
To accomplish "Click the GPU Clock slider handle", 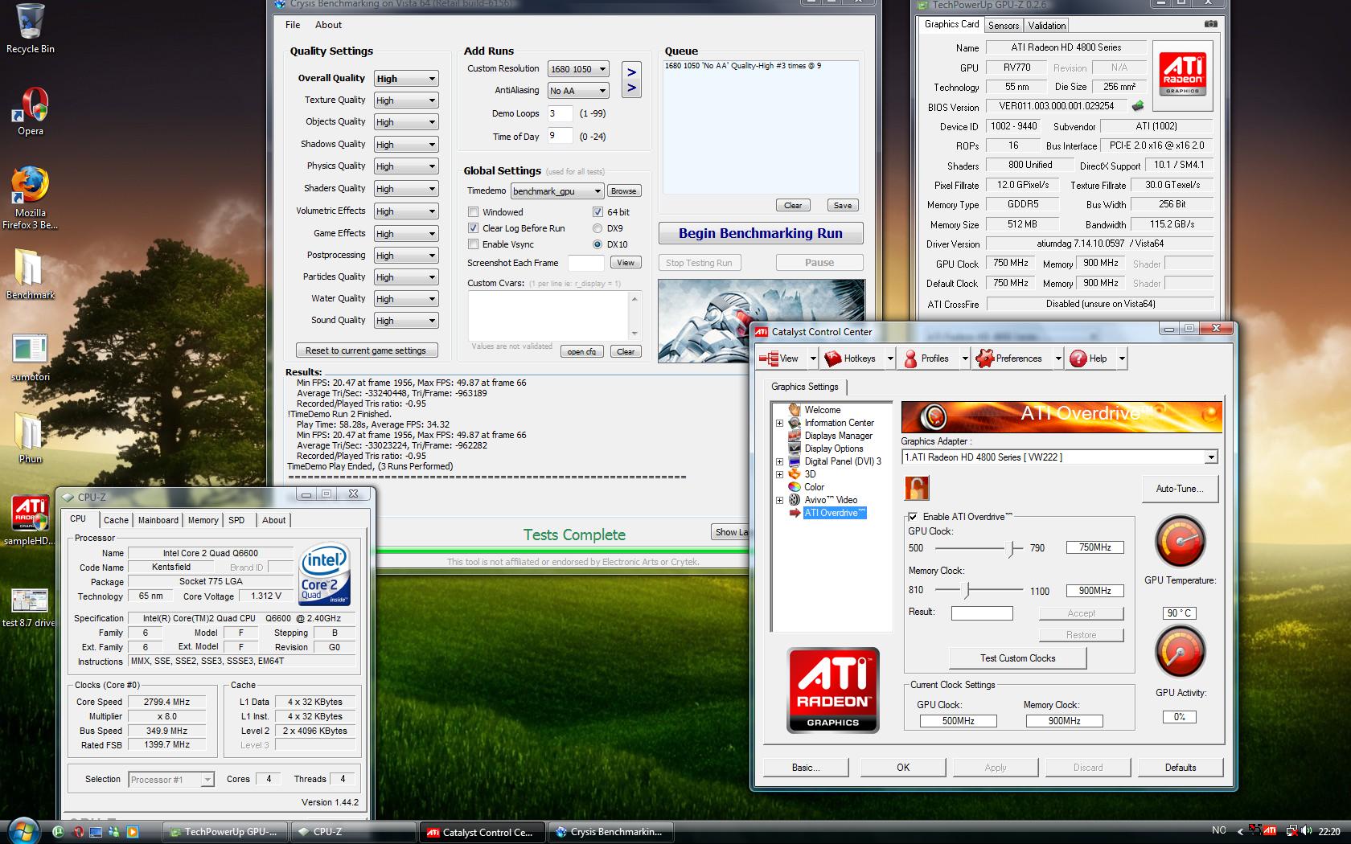I will 1012,548.
